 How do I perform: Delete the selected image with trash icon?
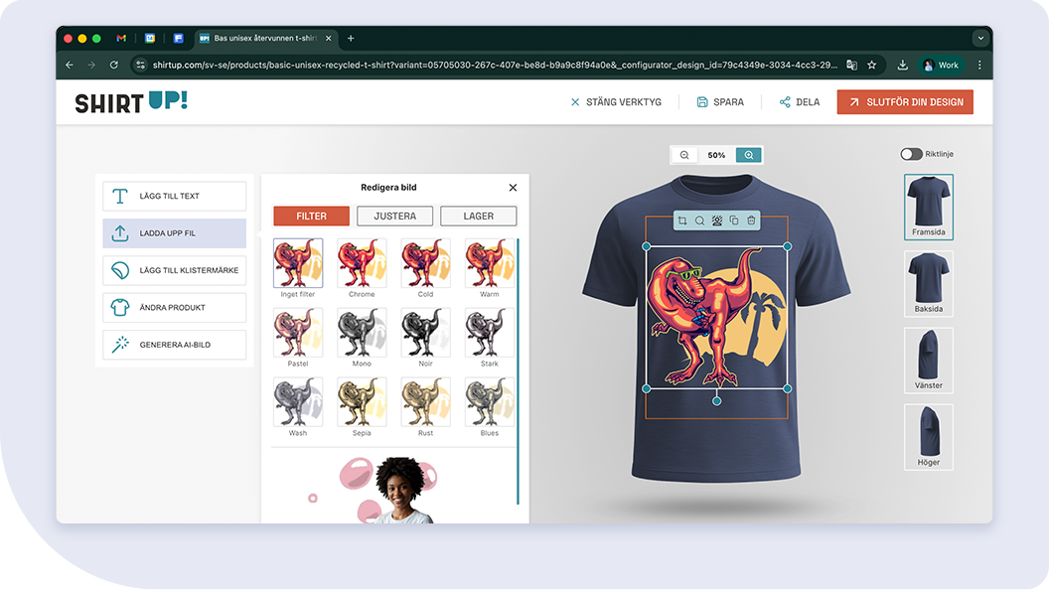751,221
